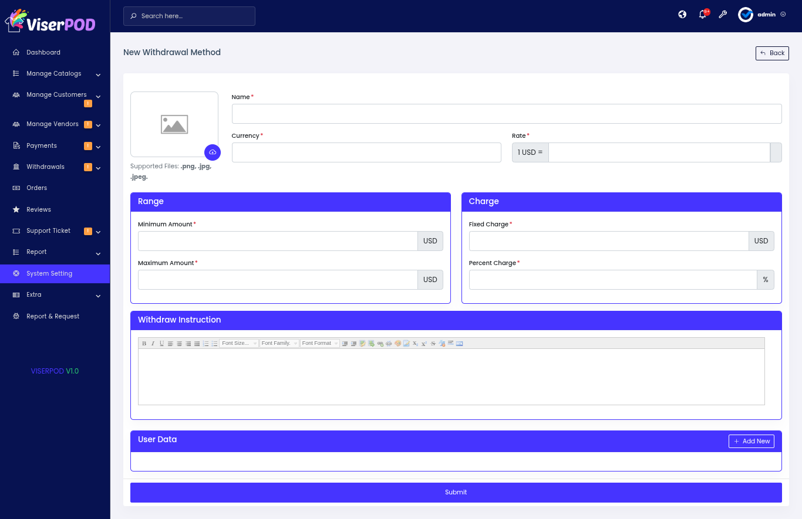This screenshot has width=802, height=519.
Task: Expand the Manage Catalogs sidebar menu
Action: pos(55,74)
